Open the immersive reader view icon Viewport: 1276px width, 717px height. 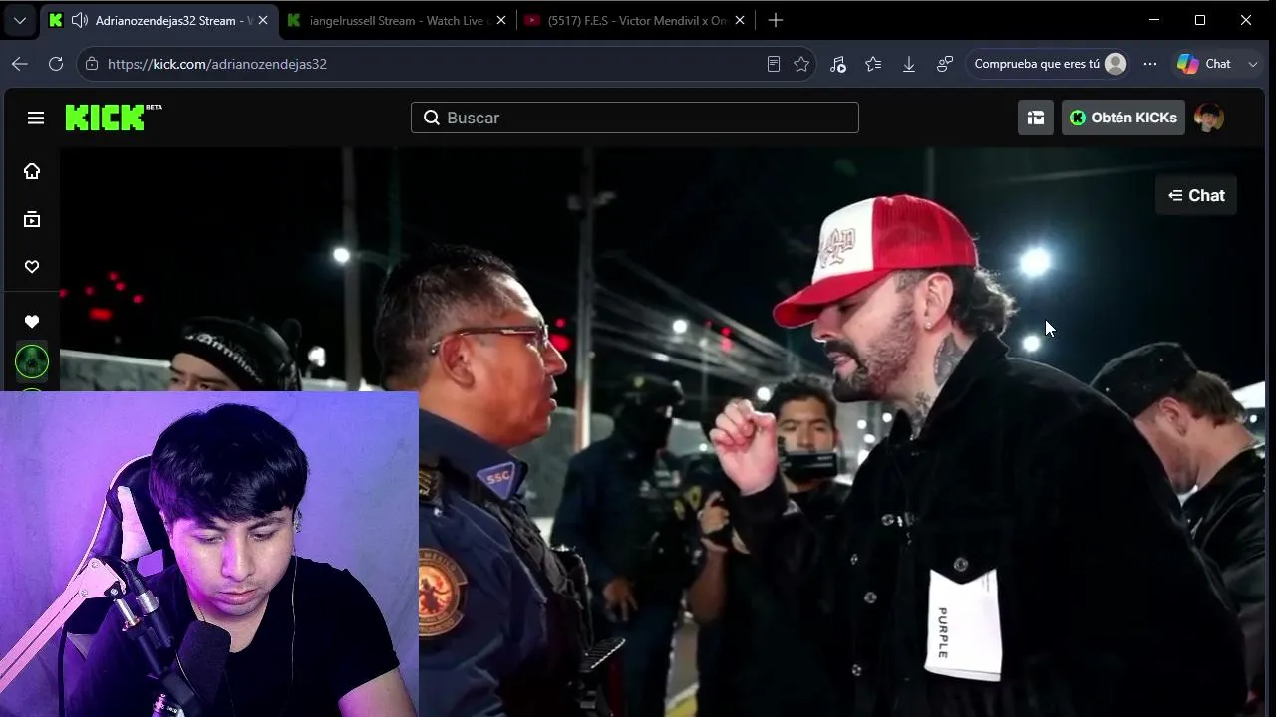coord(773,64)
